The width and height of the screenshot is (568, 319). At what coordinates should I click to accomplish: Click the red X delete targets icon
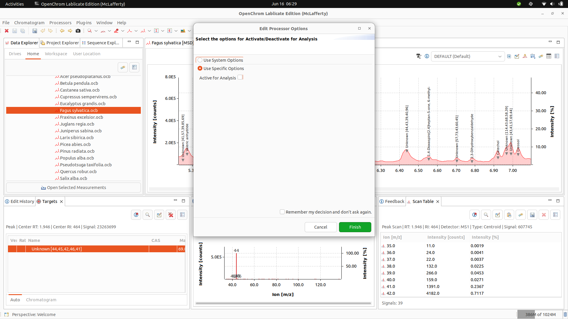pyautogui.click(x=171, y=215)
